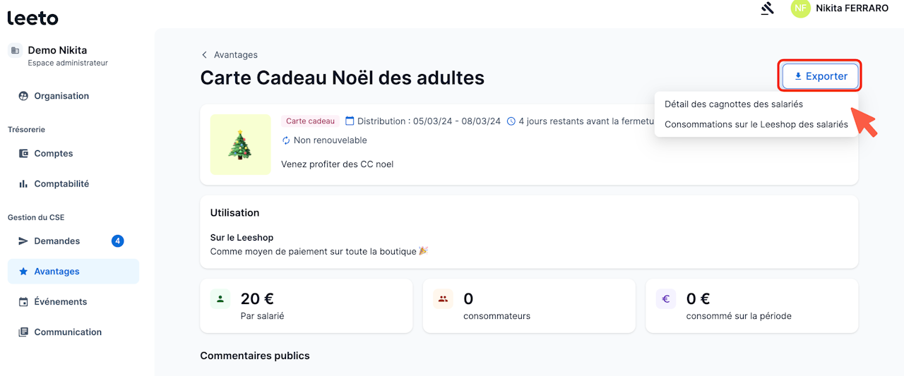The width and height of the screenshot is (904, 376).
Task: Navigate to Événements
Action: tap(60, 301)
